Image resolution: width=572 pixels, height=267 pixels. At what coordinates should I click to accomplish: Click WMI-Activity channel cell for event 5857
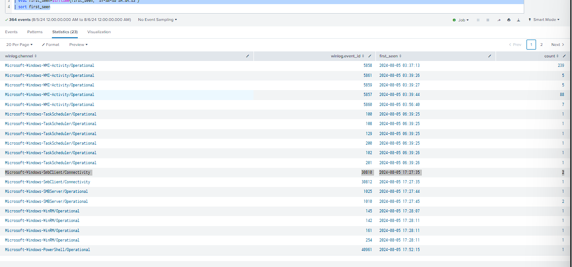point(50,95)
